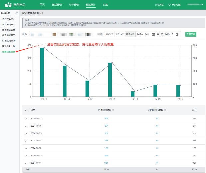Select the last 7 days quick range
This screenshot has width=206, height=173.
[x=109, y=34]
